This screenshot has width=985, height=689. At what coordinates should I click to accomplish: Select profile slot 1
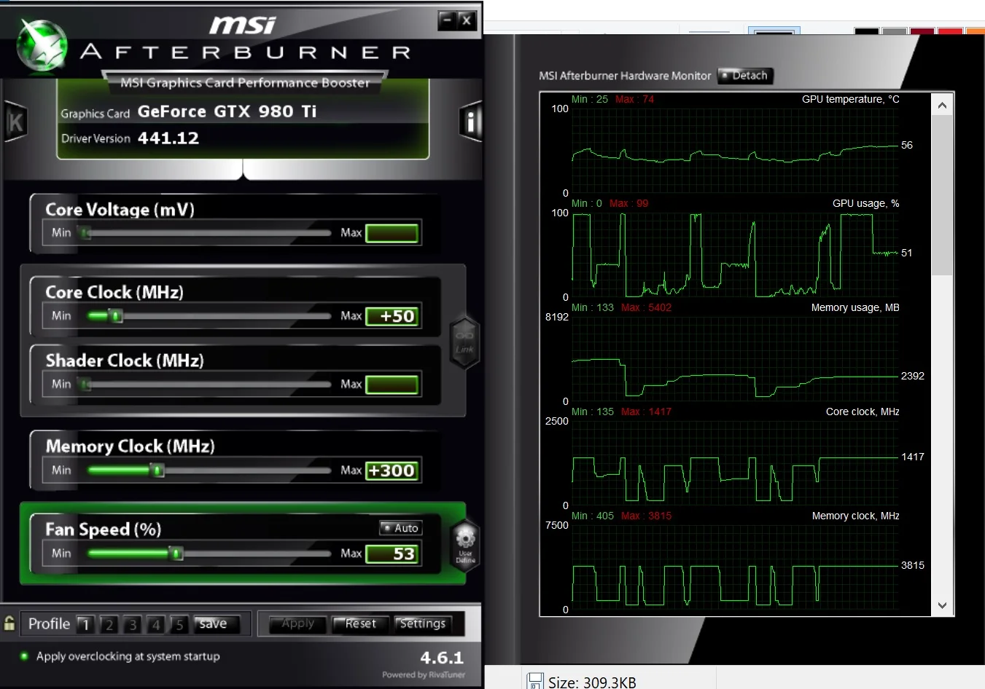click(85, 624)
